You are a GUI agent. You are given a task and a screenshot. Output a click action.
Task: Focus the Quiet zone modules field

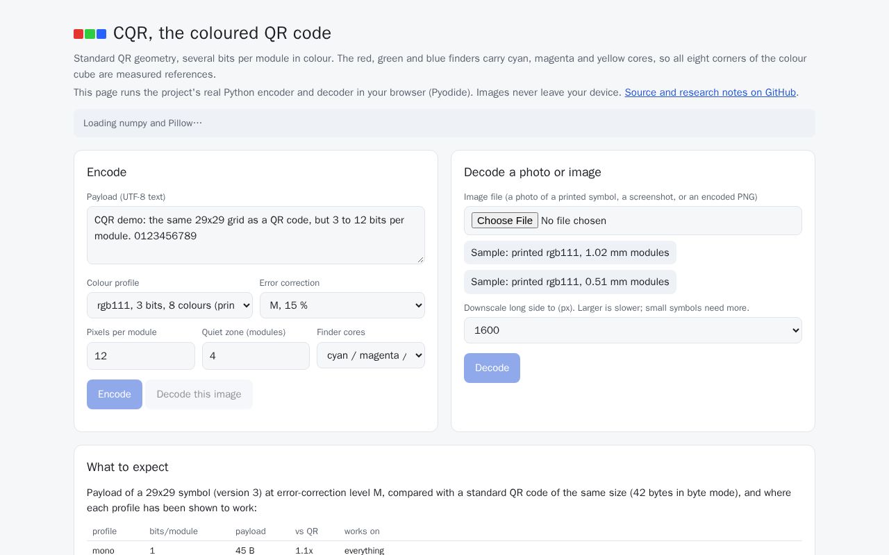(x=256, y=356)
